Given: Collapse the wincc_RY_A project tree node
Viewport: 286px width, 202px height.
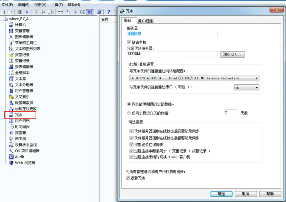Looking at the screenshot, I should tap(2, 19).
